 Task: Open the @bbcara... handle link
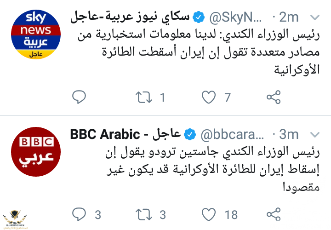pos(232,134)
